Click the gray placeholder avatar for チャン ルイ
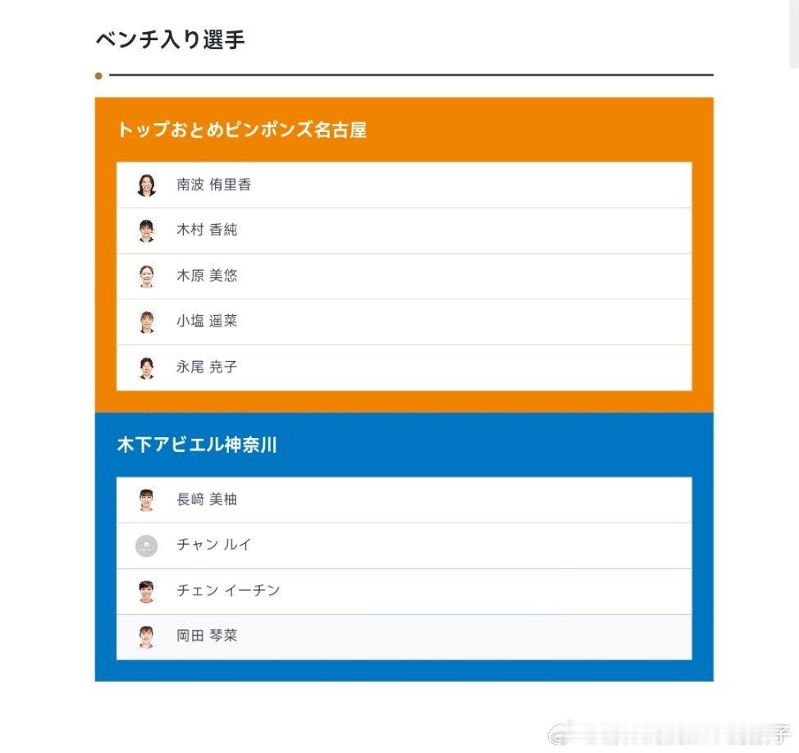 (146, 545)
